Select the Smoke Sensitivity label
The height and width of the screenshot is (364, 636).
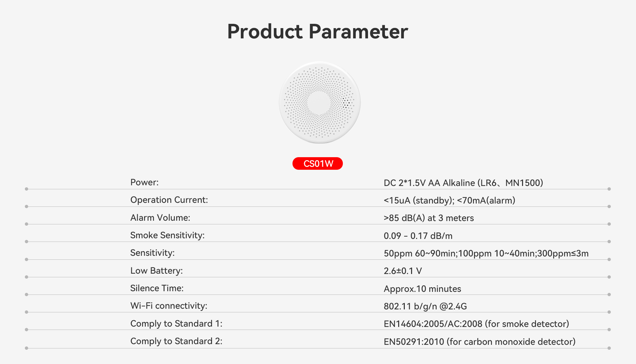(167, 235)
